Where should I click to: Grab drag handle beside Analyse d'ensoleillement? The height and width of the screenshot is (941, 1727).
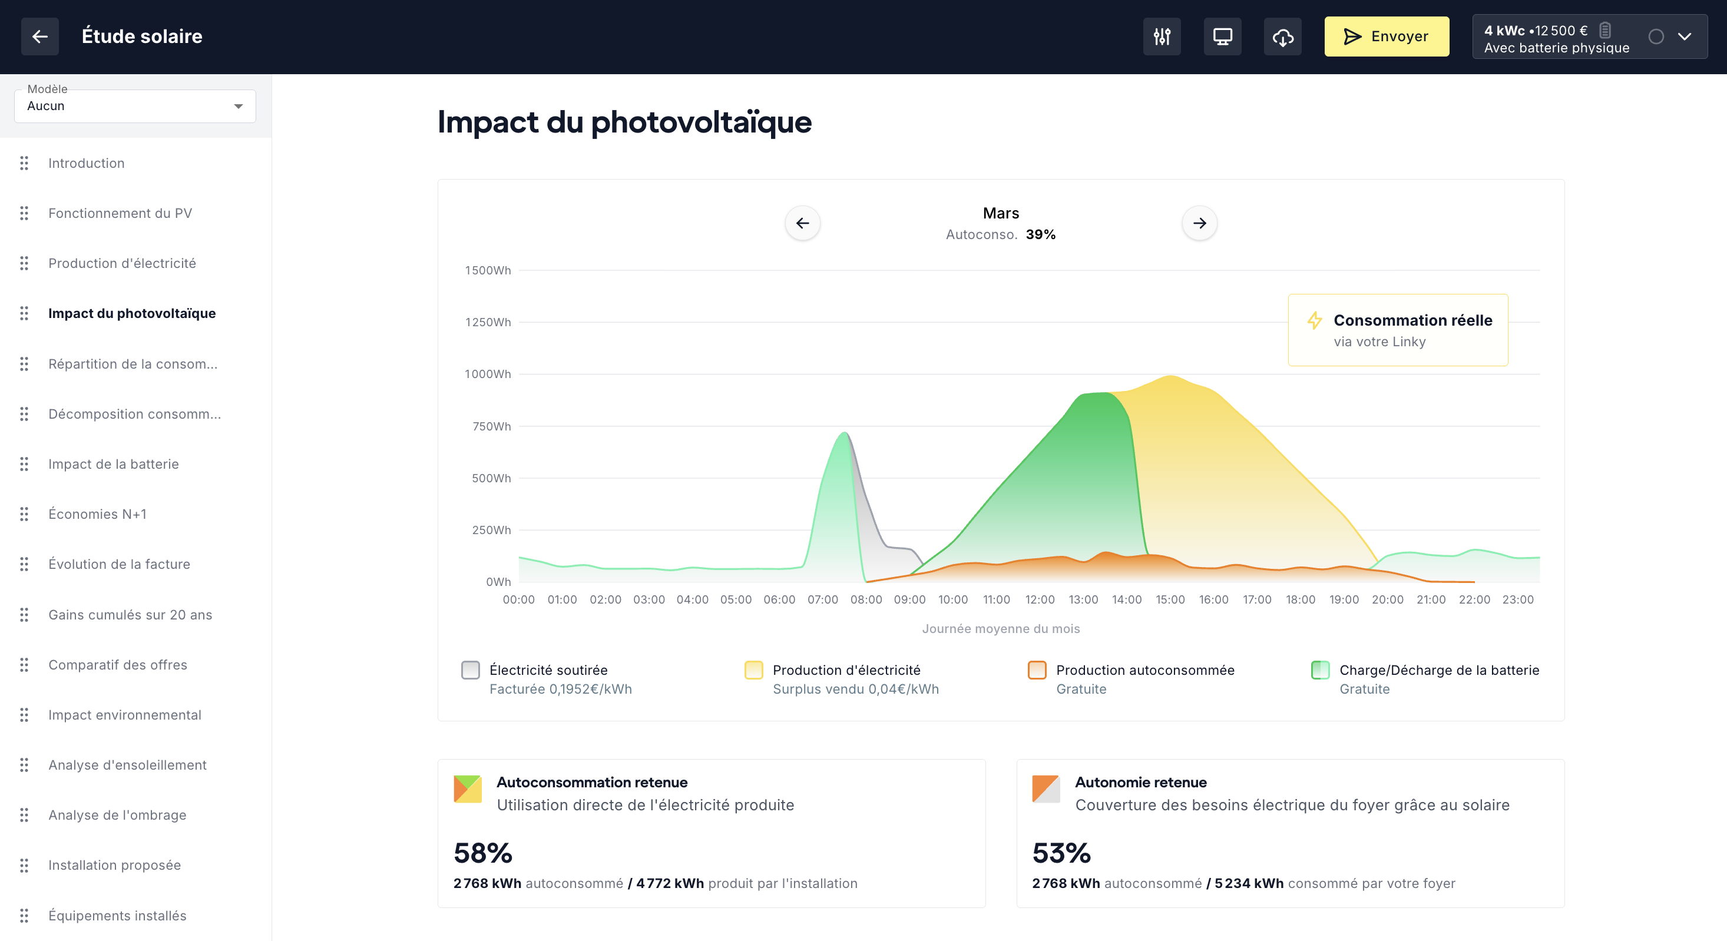(24, 765)
